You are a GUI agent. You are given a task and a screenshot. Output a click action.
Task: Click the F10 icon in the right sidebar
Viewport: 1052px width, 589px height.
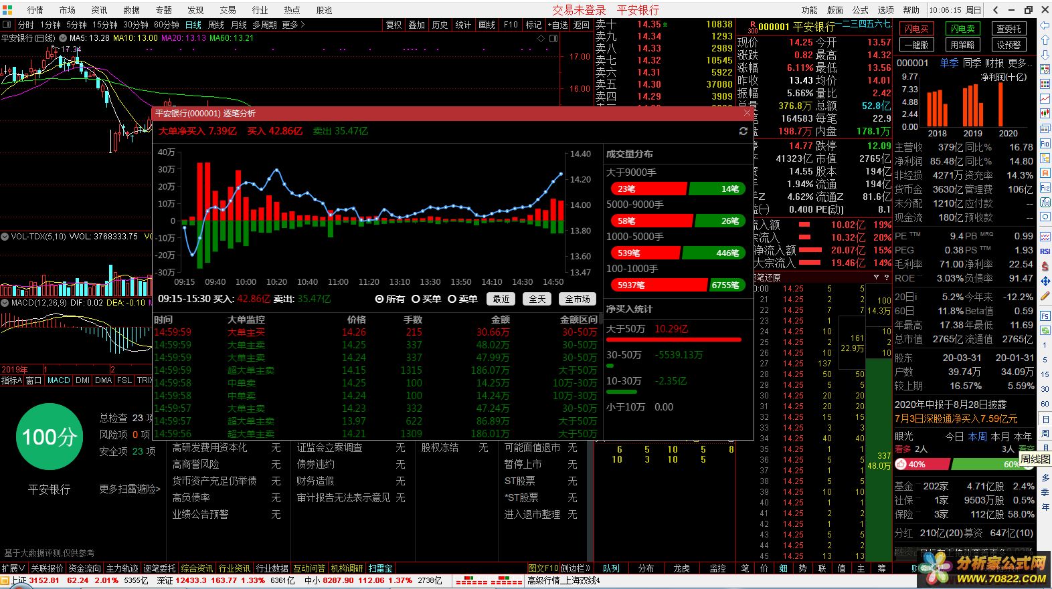pyautogui.click(x=1045, y=144)
